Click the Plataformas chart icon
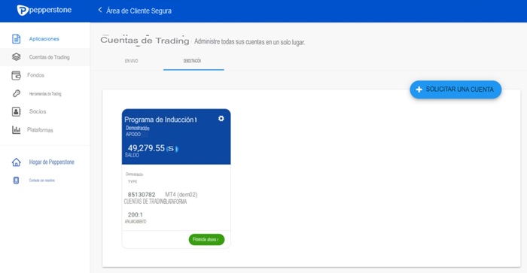This screenshot has width=527, height=273. click(x=16, y=129)
